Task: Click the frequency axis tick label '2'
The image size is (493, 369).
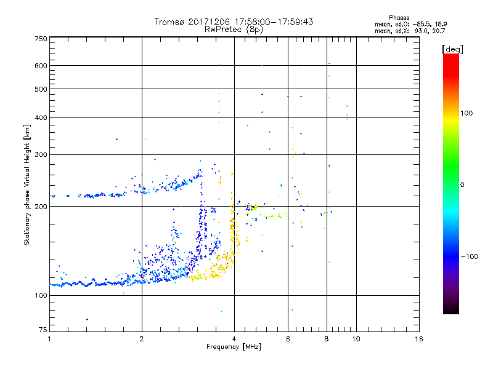Action: 142,339
